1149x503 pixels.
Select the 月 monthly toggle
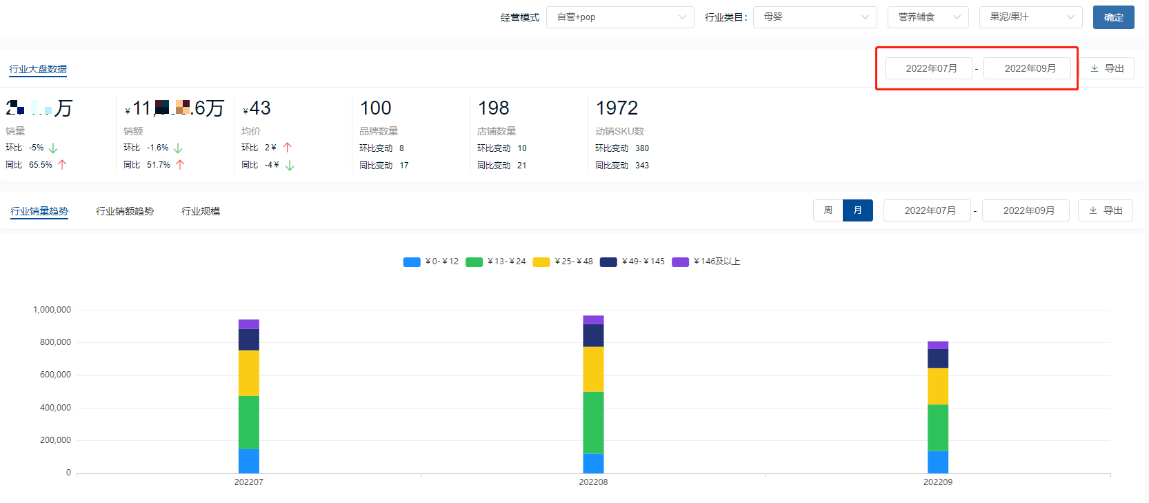[x=857, y=210]
